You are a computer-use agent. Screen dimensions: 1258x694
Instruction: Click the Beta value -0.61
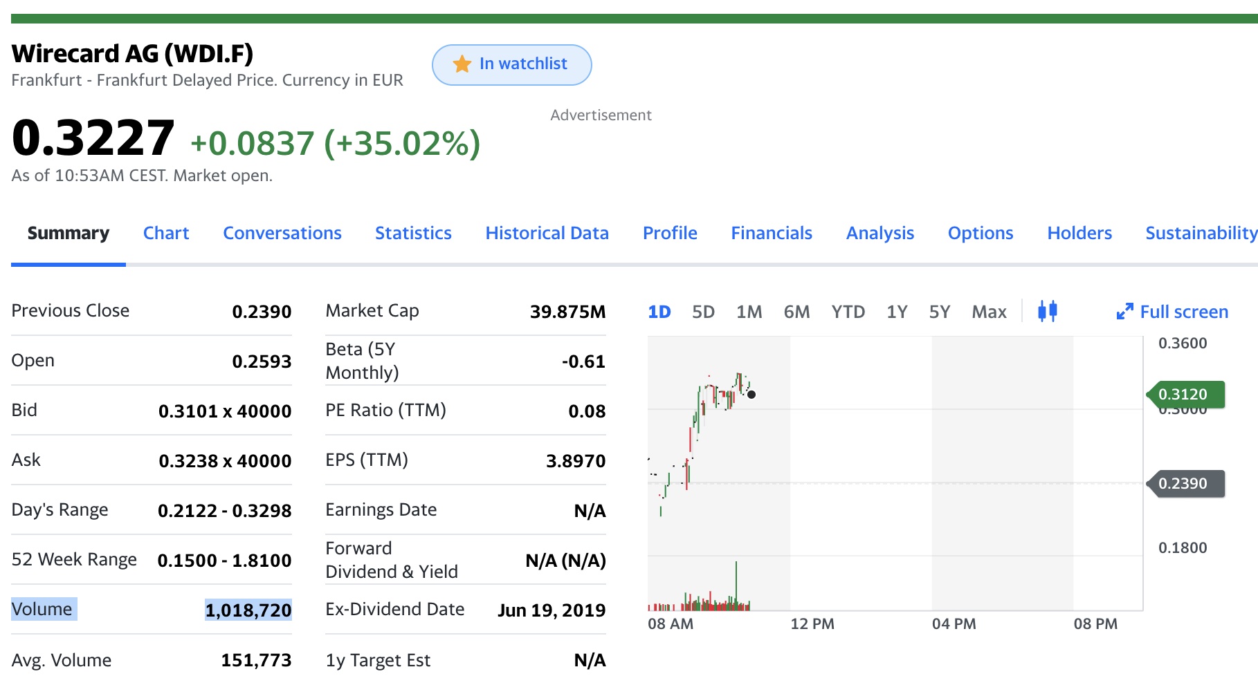583,362
